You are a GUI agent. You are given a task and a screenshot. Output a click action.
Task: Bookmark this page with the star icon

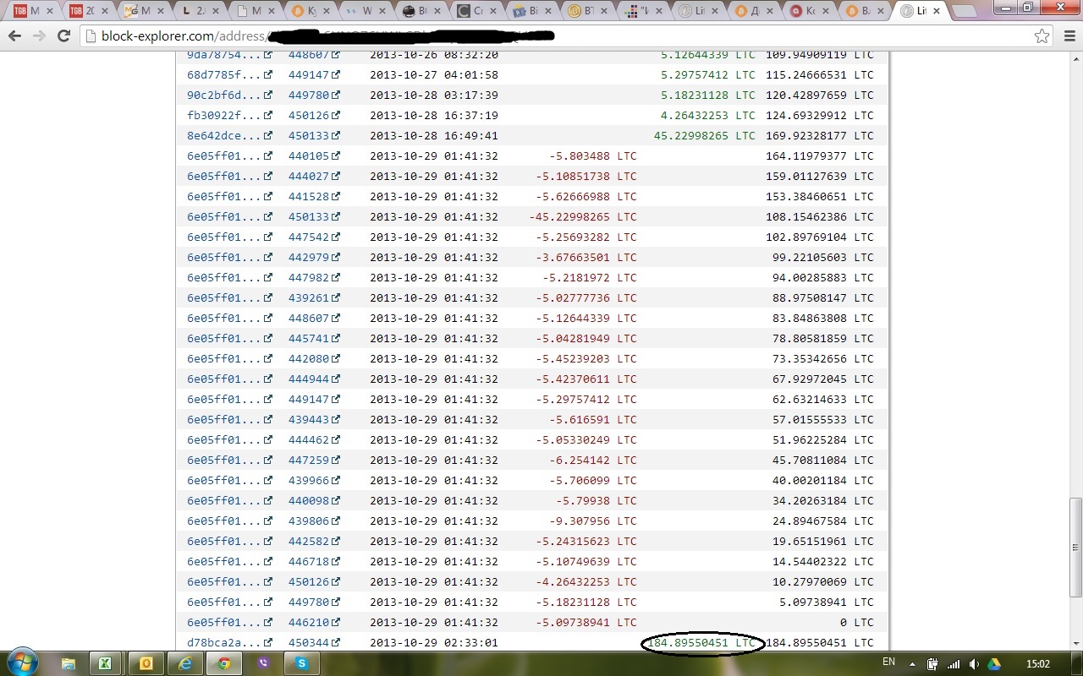click(x=1042, y=36)
